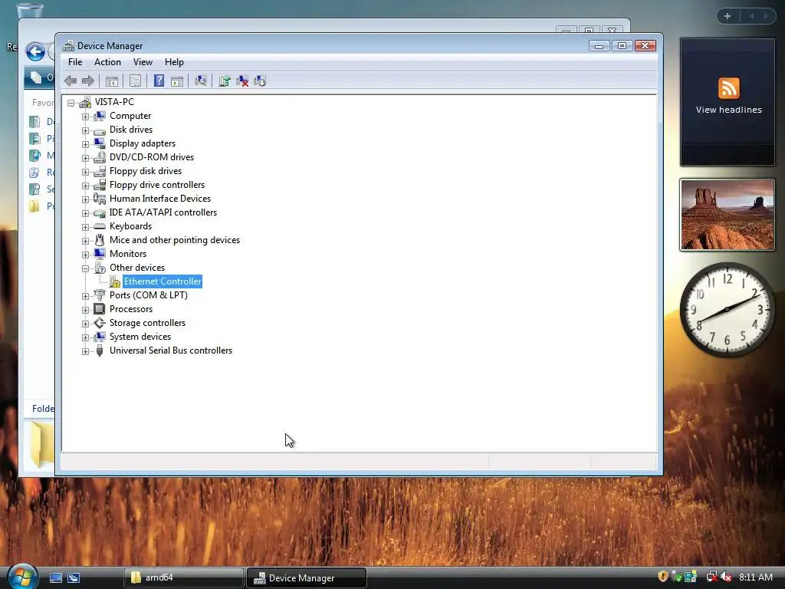Viewport: 785px width, 589px height.
Task: Click the Windows Sidebar tray icon
Action: (691, 577)
